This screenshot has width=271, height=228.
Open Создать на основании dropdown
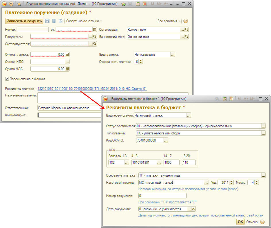[x=84, y=21]
